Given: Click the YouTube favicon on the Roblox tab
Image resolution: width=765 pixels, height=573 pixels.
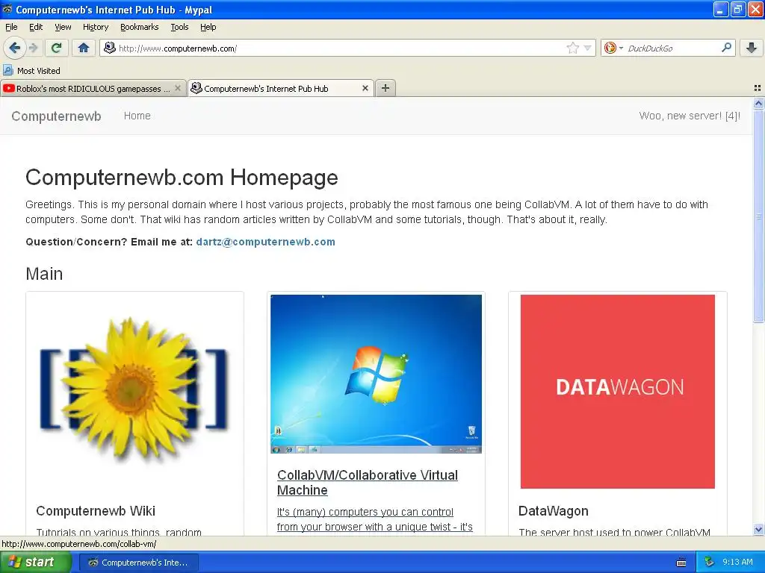Looking at the screenshot, I should pyautogui.click(x=9, y=88).
